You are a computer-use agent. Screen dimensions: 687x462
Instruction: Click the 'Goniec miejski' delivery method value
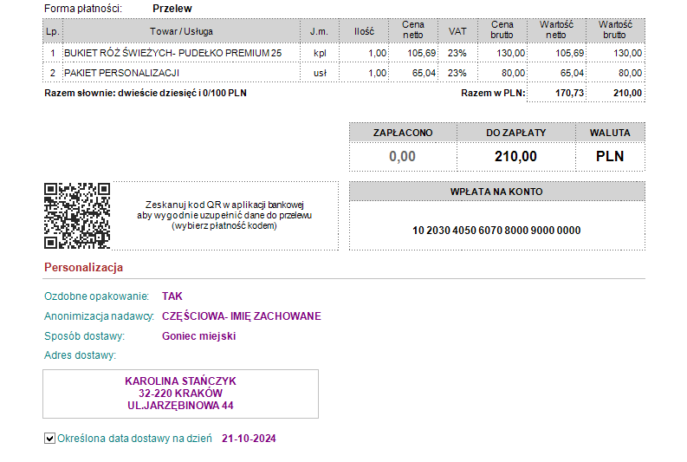tap(198, 336)
